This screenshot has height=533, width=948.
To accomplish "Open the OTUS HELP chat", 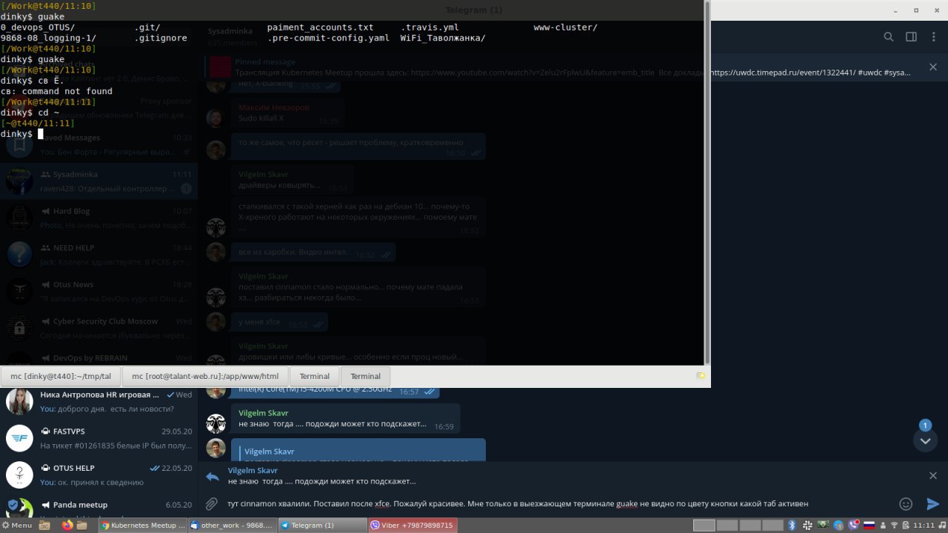I will [x=99, y=475].
